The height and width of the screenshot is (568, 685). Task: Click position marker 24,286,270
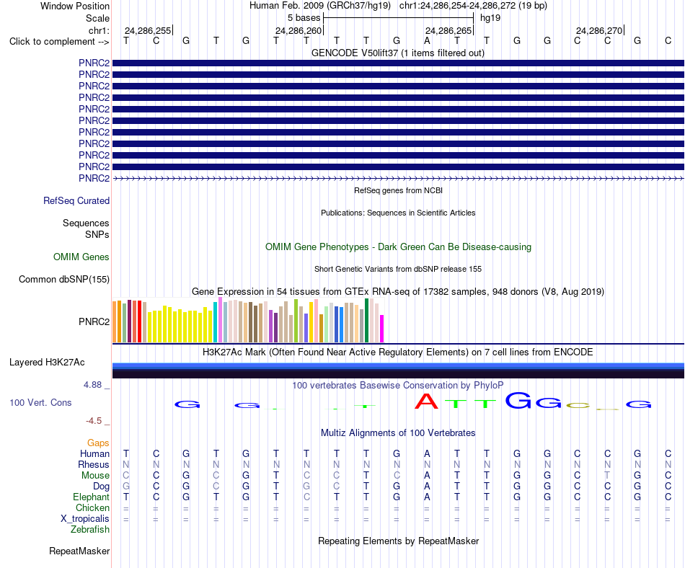click(599, 30)
